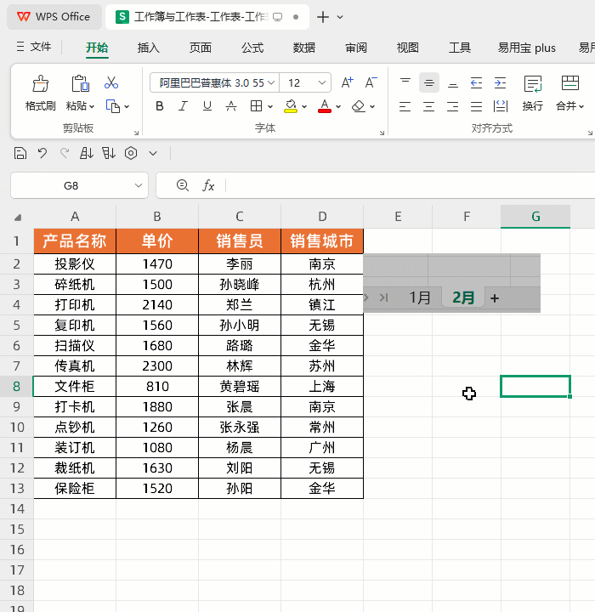Screen dimensions: 595x612
Task: Open the font color dropdown arrow
Action: tap(338, 106)
